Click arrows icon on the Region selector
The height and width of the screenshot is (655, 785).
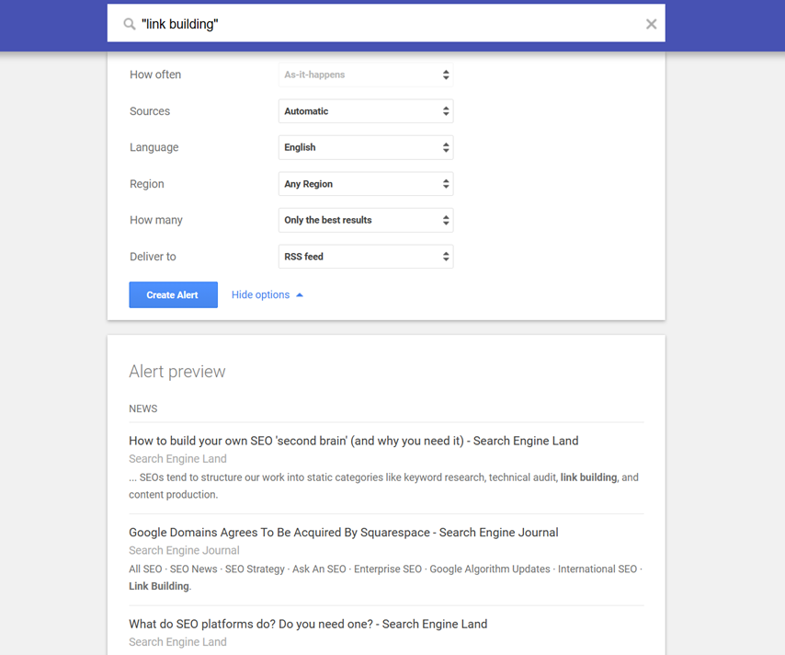(x=446, y=184)
